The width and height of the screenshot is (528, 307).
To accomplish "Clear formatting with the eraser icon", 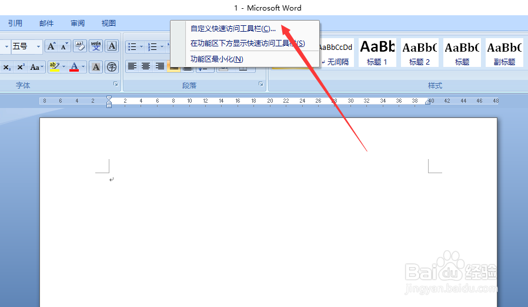I will point(80,46).
